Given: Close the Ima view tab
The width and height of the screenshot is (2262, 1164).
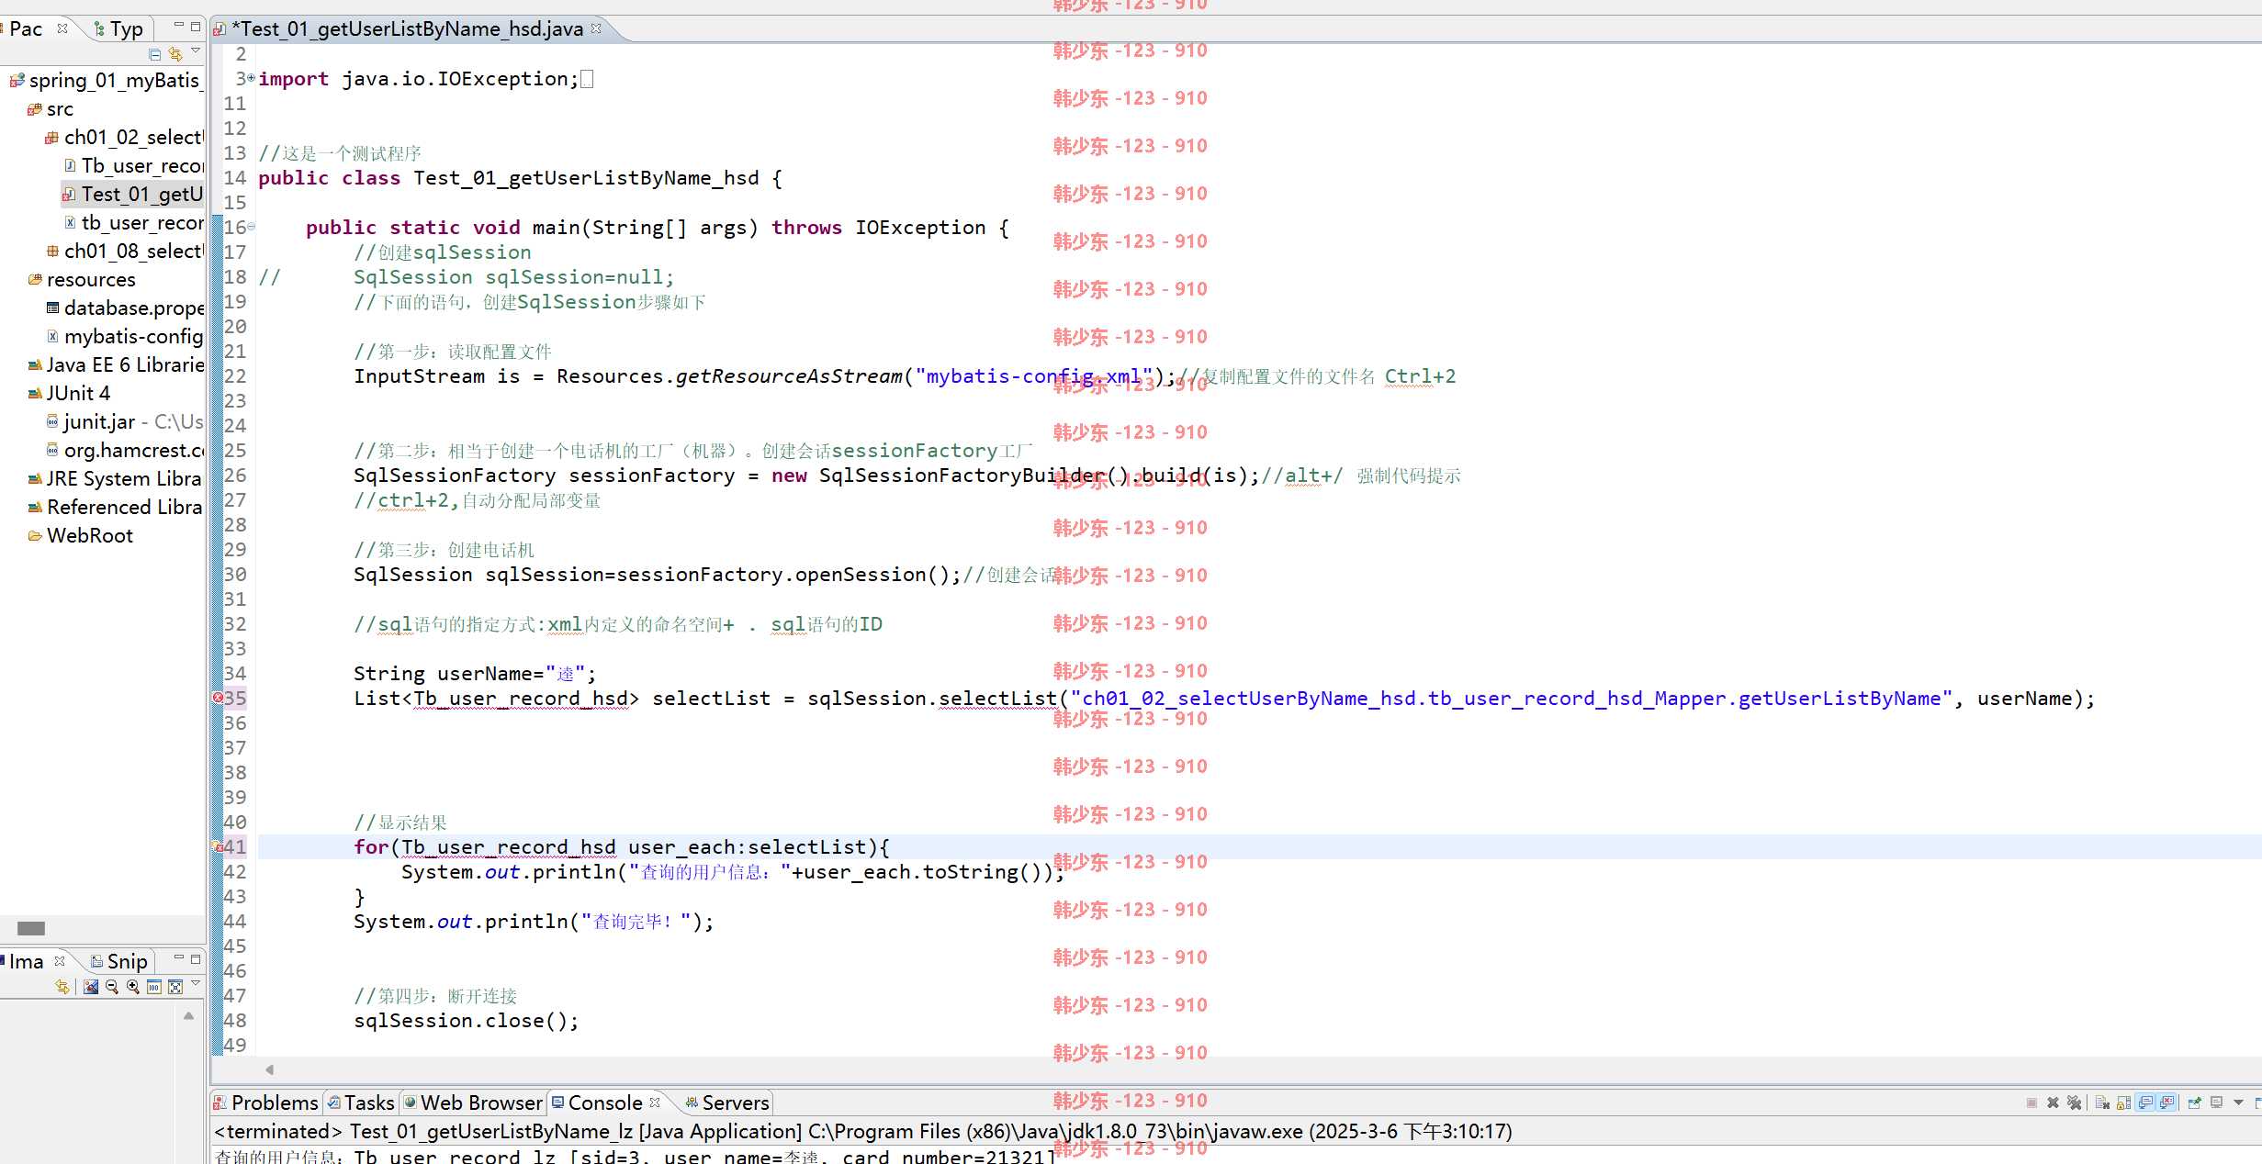Looking at the screenshot, I should pos(60,961).
